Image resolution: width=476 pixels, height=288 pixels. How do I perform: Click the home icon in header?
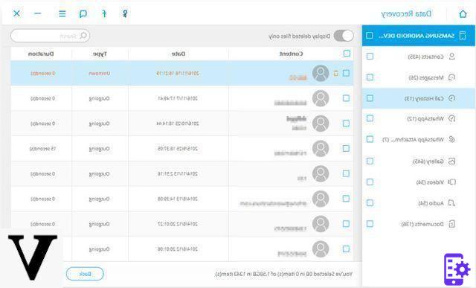(463, 13)
